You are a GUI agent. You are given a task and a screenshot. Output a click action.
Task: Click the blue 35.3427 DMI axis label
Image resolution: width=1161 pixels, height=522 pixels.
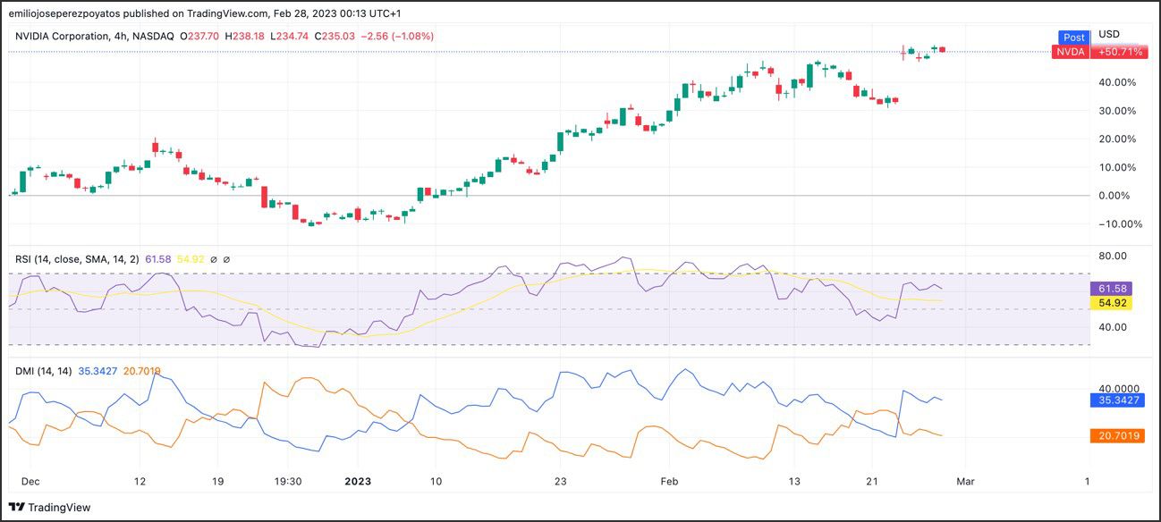(x=1119, y=400)
